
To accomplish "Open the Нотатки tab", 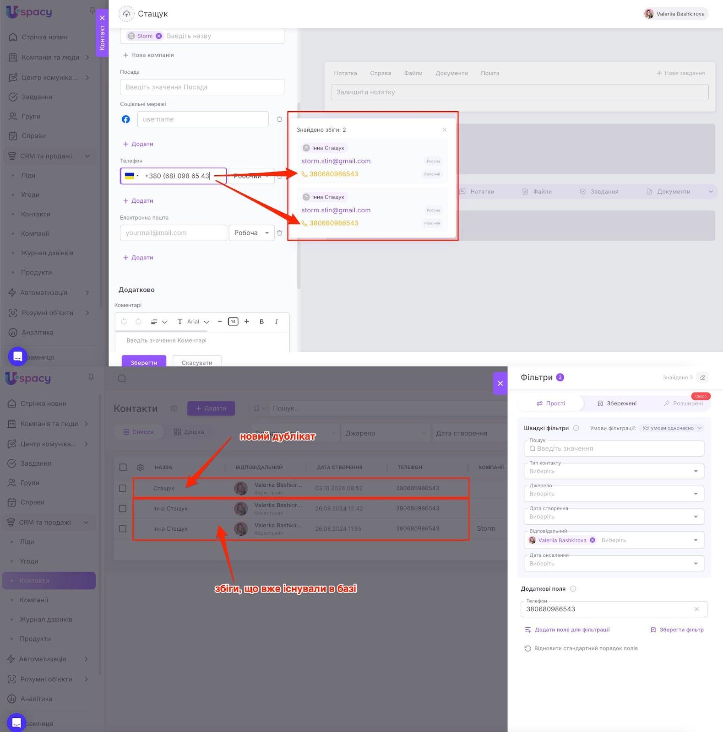I will (x=477, y=192).
